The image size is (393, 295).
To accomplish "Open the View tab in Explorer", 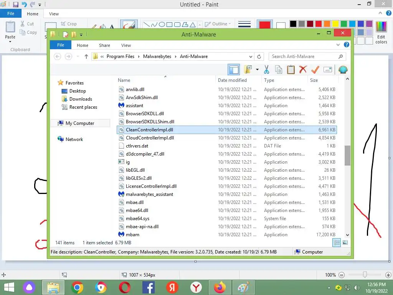I will click(126, 45).
